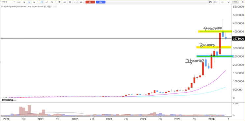This screenshot has width=245, height=121.
Task: Click the compare symbols line icon
Action: 47,2
